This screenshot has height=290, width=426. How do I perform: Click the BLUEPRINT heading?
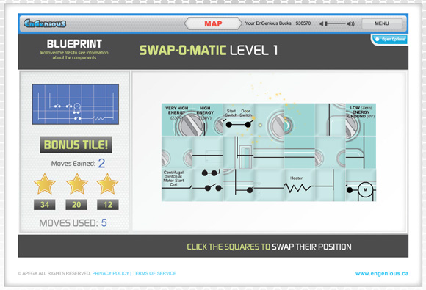74,44
